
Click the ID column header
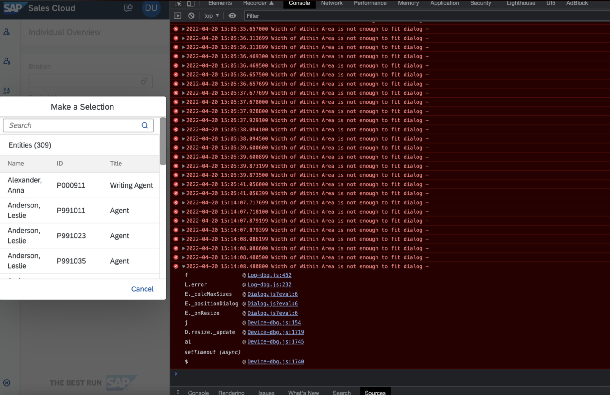coord(60,164)
